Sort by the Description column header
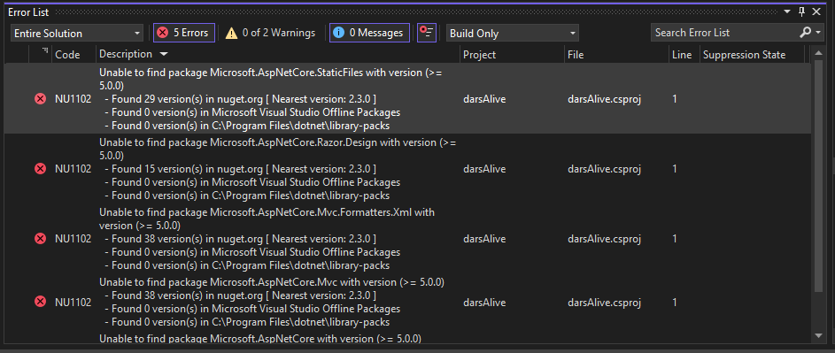The image size is (835, 353). (x=126, y=54)
